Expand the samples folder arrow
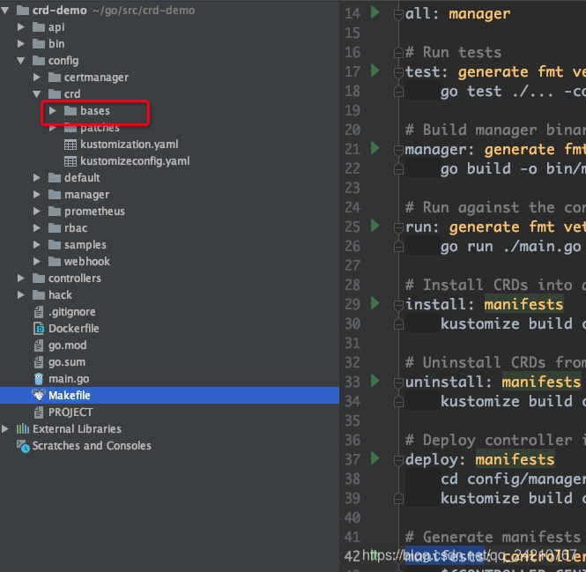This screenshot has height=572, width=586. (x=37, y=244)
